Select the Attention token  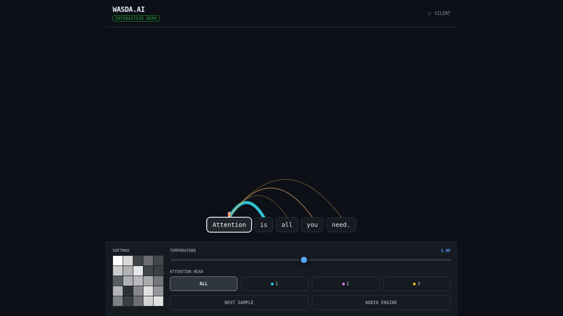[x=229, y=225]
